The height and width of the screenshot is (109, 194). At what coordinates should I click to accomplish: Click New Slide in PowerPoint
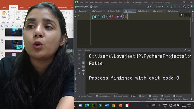click(x=18, y=15)
